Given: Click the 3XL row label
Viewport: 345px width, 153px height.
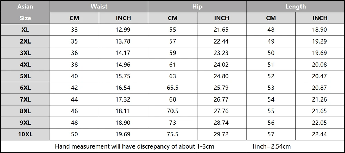Looking at the screenshot, I should coord(25,53).
